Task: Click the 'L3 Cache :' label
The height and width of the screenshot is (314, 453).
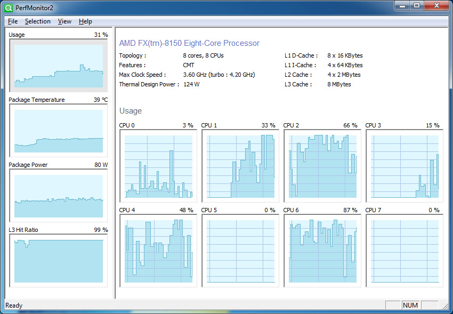Action: pyautogui.click(x=298, y=84)
